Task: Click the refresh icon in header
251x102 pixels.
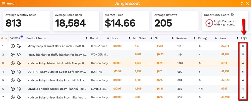Action: 242,4
